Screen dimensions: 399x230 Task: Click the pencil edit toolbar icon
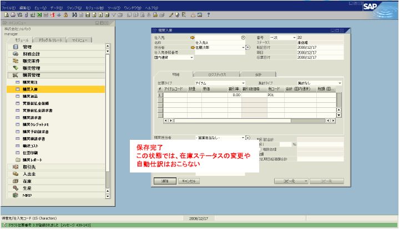click(x=171, y=15)
